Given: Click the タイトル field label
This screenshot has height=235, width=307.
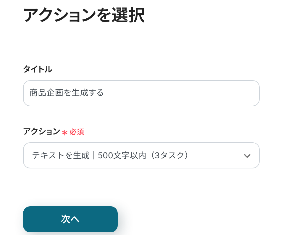Looking at the screenshot, I should [38, 70].
